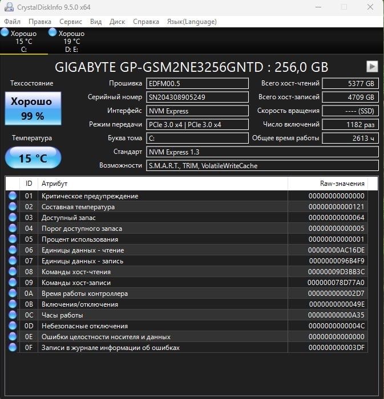384x399 pixels.
Task: Click the blue health orb for C: disk
Action: click(5, 32)
